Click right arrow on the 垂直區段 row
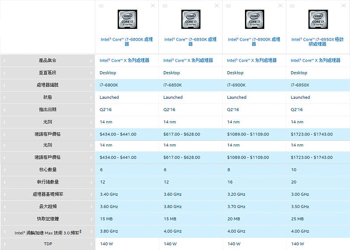350x250 pixels. (91, 73)
